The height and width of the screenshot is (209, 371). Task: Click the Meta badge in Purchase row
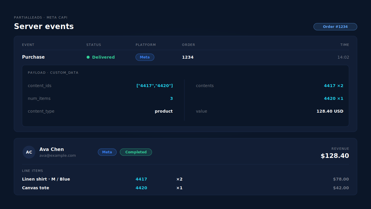[x=145, y=57]
